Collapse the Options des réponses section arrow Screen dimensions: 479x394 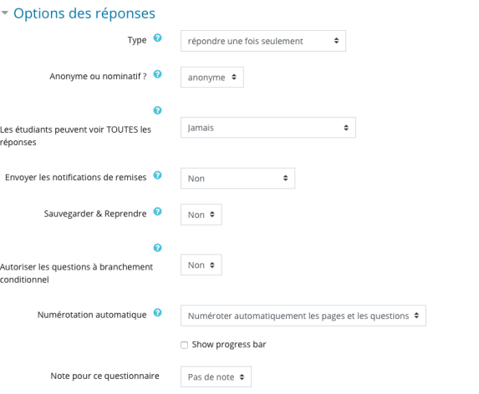coord(4,13)
